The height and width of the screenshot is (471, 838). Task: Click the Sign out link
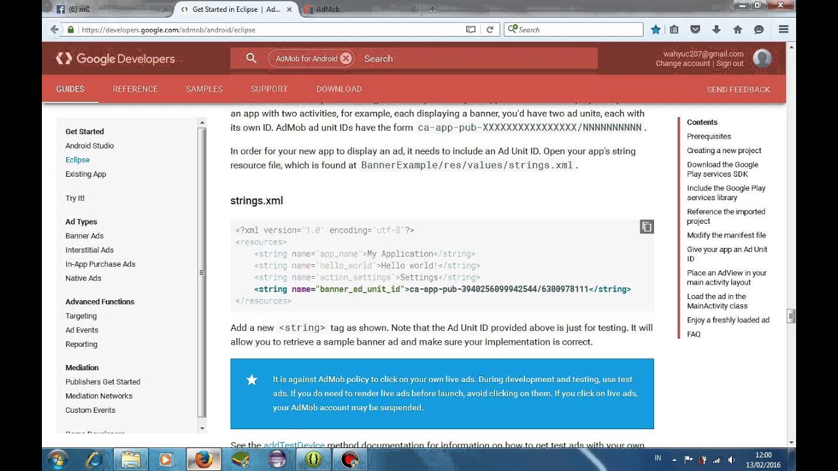coord(730,63)
